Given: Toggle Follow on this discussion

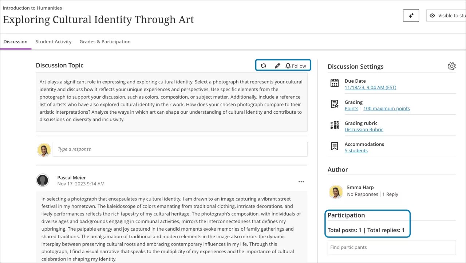Looking at the screenshot, I should (296, 66).
